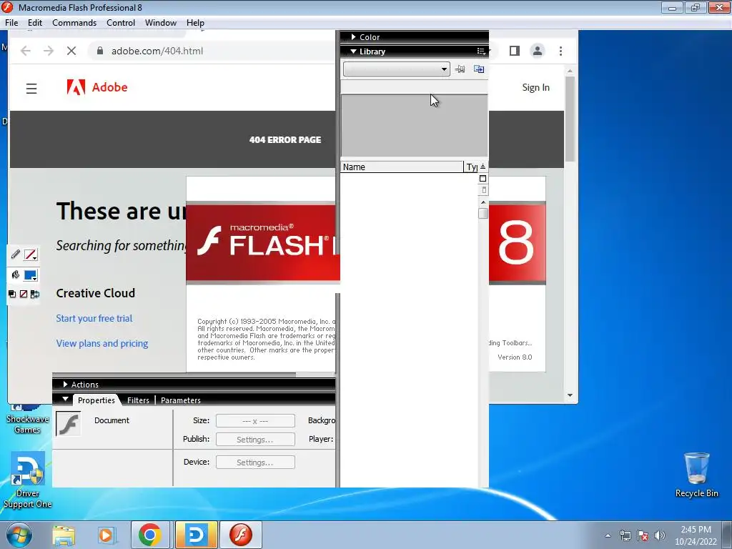Switch to Chrome in the taskbar

click(x=150, y=535)
